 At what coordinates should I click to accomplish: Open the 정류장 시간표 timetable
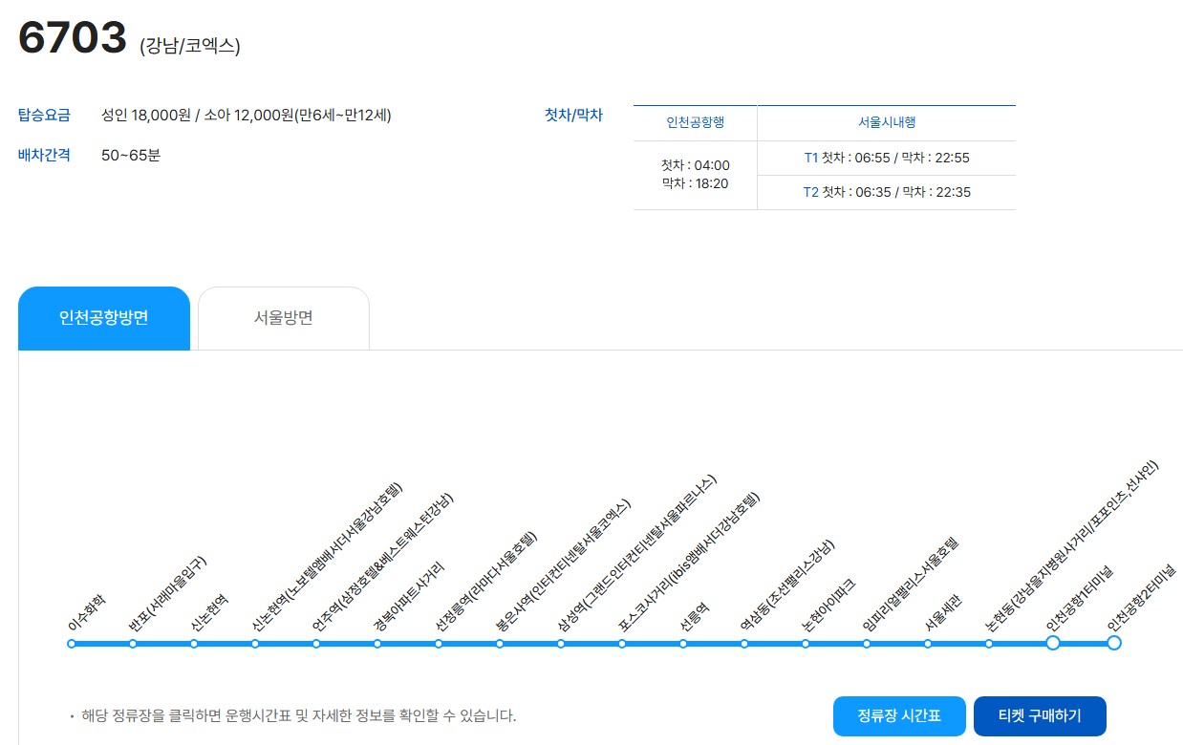(899, 715)
